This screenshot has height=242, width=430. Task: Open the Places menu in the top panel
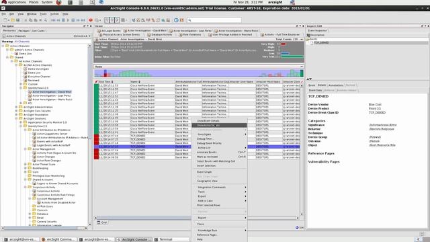click(x=34, y=2)
